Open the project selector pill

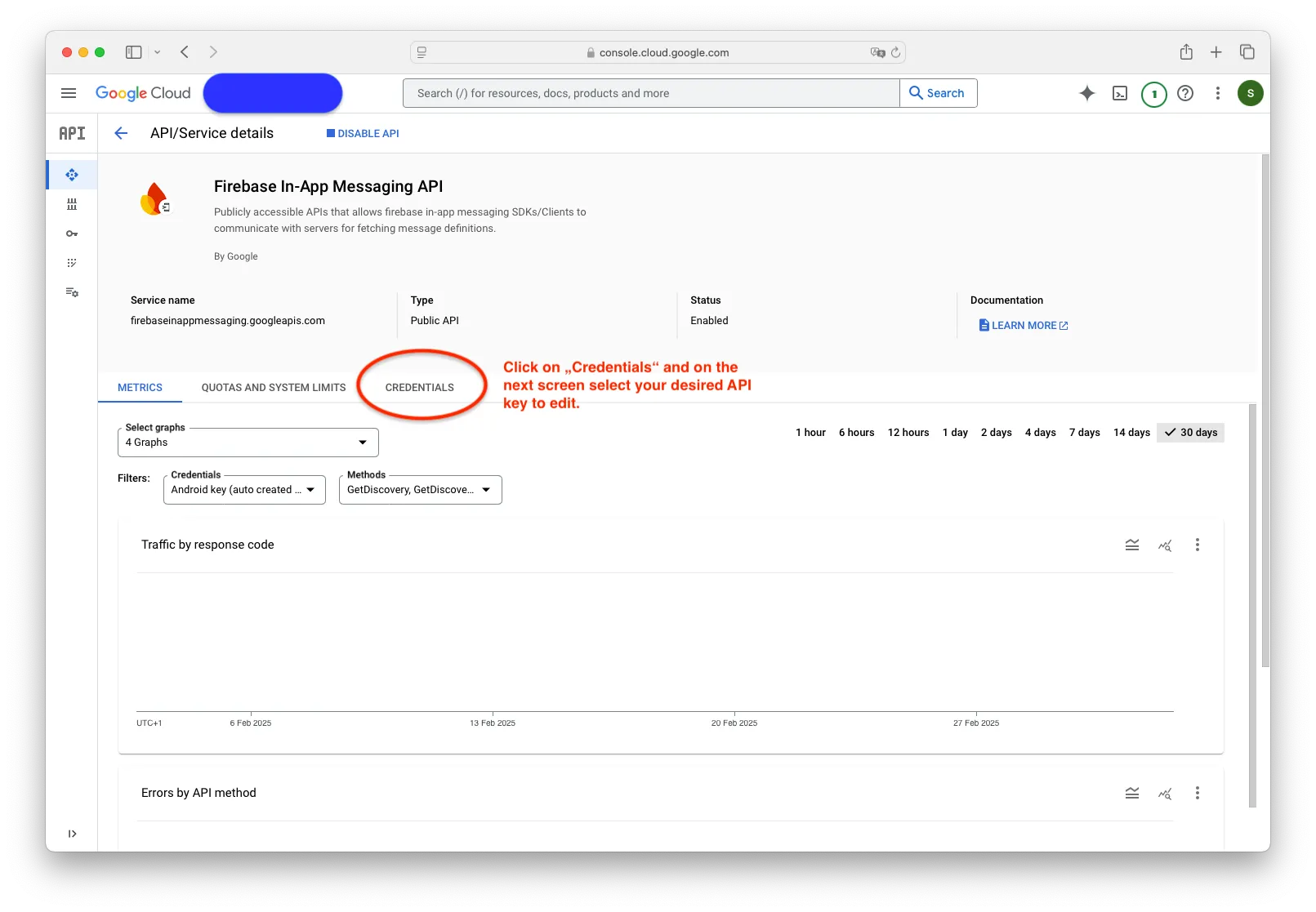pyautogui.click(x=273, y=93)
